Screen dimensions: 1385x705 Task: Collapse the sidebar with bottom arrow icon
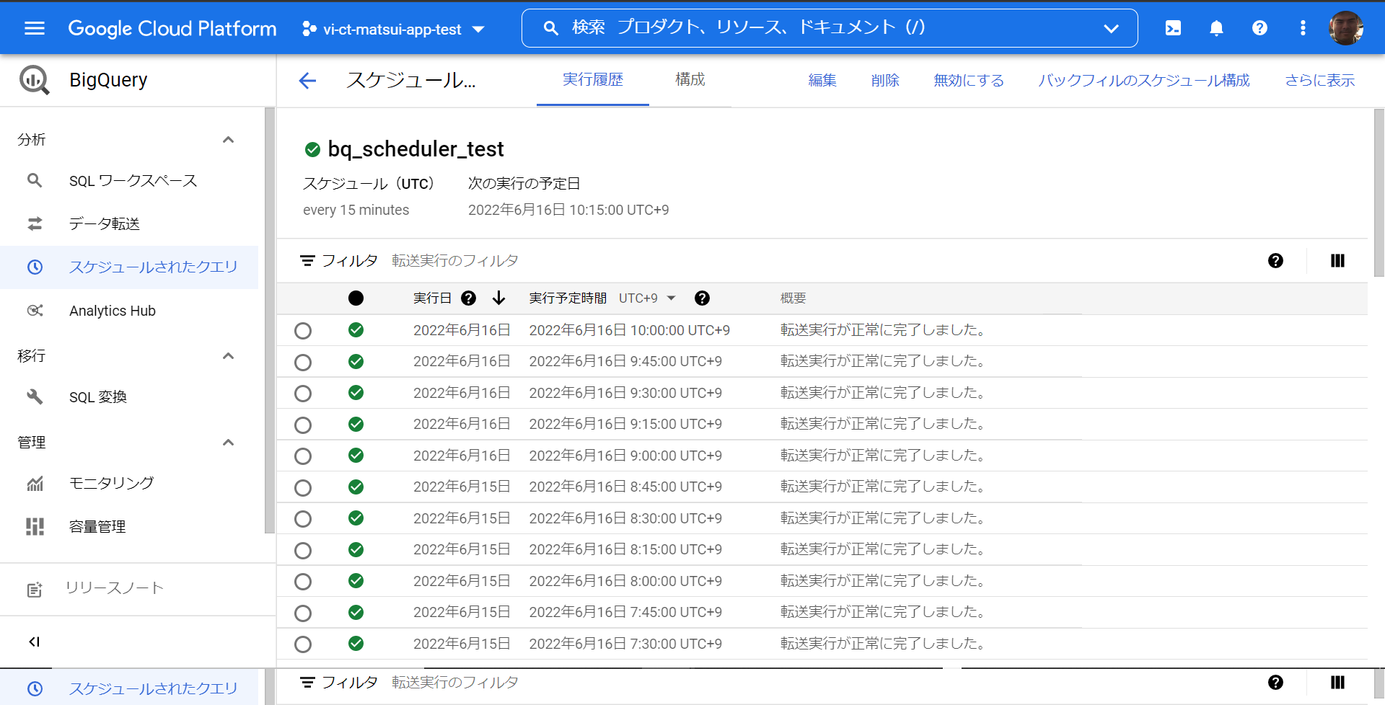click(34, 642)
